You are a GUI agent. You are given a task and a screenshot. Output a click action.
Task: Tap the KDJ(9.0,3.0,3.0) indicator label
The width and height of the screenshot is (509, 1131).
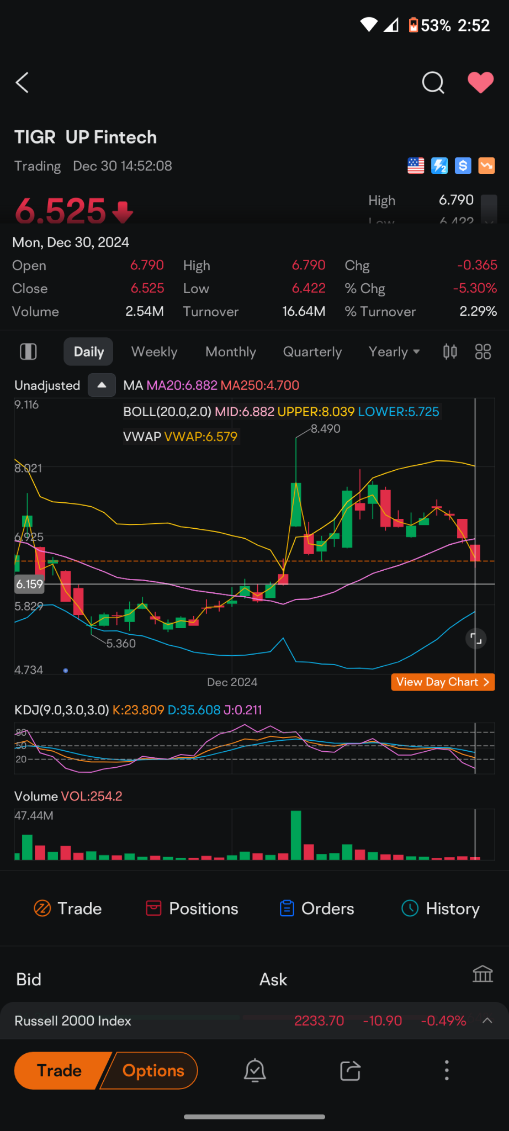(x=62, y=710)
